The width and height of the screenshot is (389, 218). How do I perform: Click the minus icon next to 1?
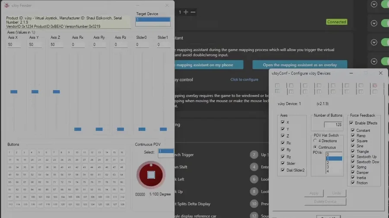pyautogui.click(x=193, y=12)
